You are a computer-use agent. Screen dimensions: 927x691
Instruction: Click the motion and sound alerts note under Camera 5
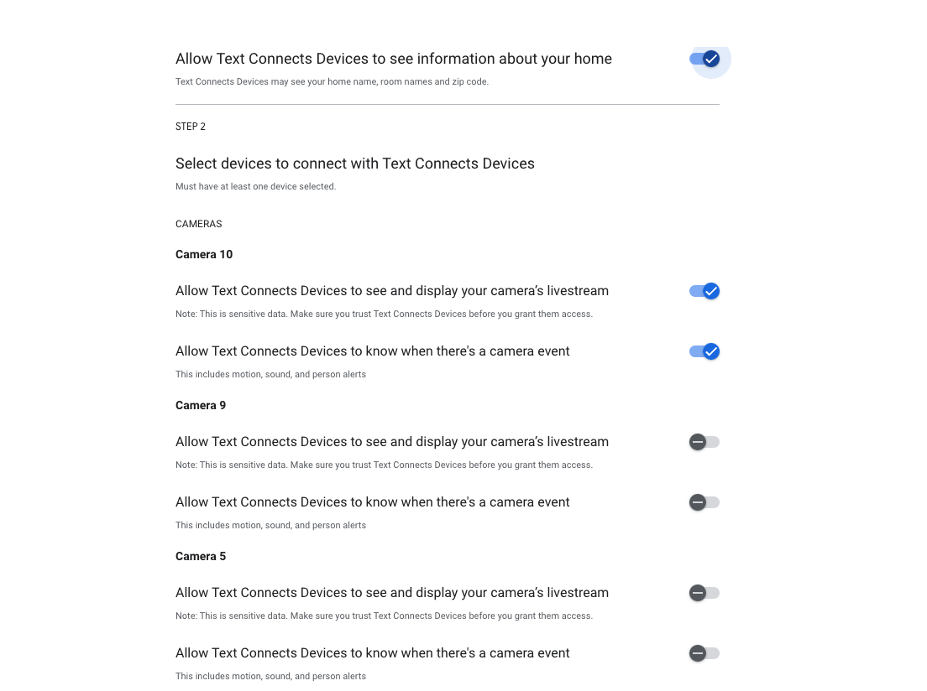pos(270,676)
